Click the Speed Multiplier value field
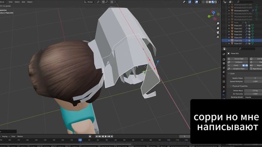 (x=253, y=81)
